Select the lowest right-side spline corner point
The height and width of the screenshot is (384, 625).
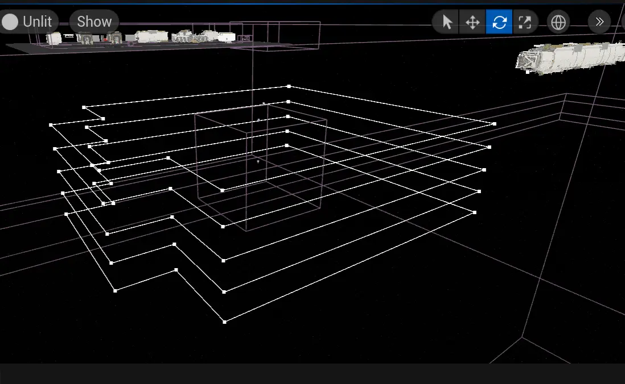point(475,212)
